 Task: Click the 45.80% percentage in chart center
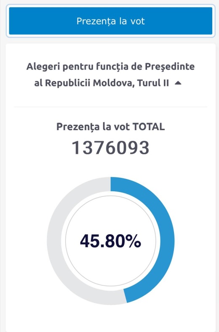coord(110,241)
